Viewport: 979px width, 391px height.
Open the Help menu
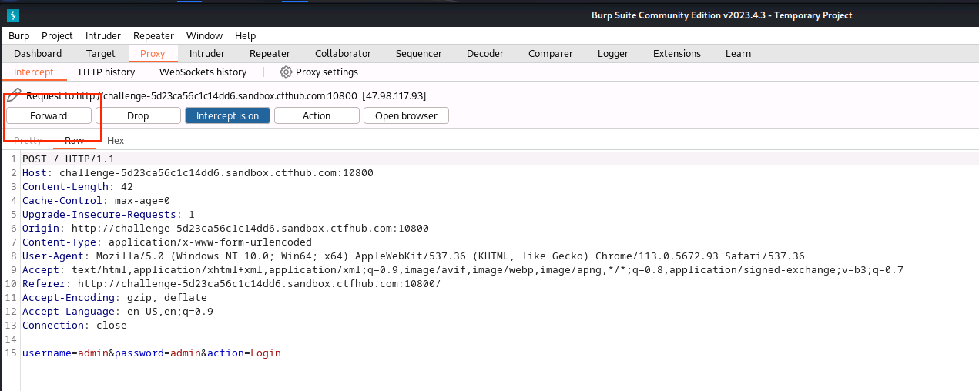coord(245,35)
